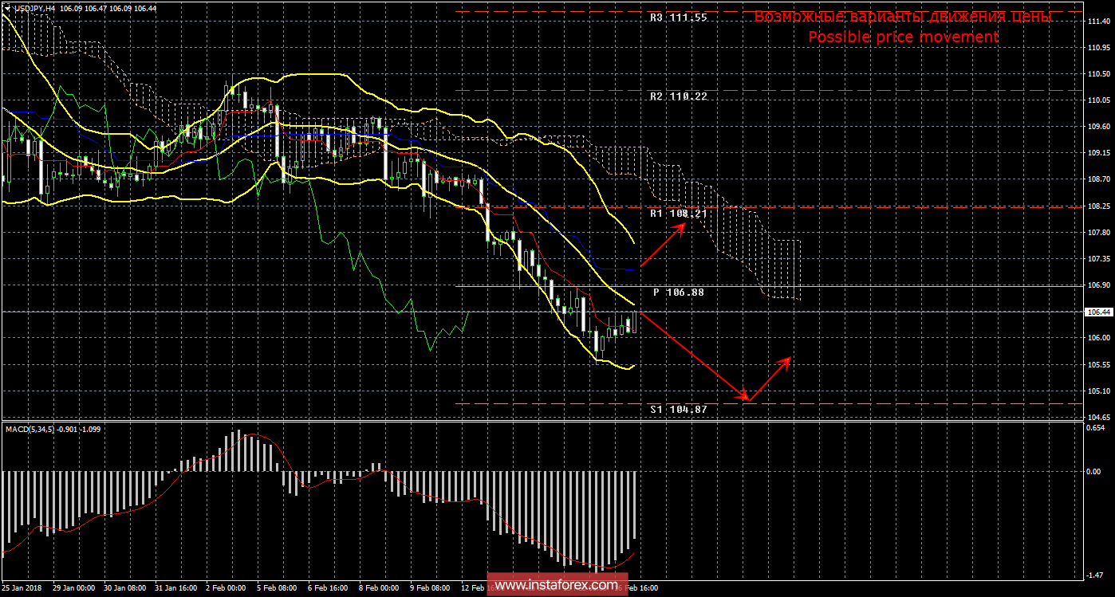Click the 111.40 price scale value
This screenshot has height=597, width=1115.
coord(1098,22)
